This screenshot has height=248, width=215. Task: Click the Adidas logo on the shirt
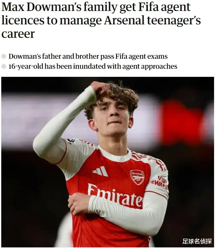tap(100, 171)
